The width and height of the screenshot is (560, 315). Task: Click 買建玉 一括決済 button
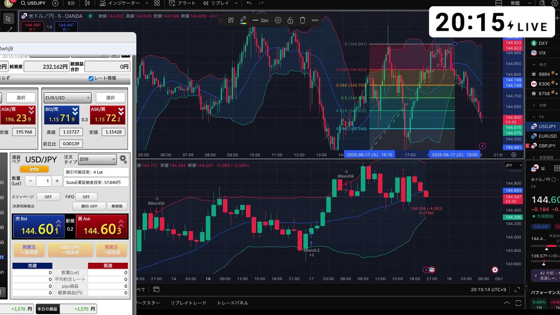click(111, 250)
